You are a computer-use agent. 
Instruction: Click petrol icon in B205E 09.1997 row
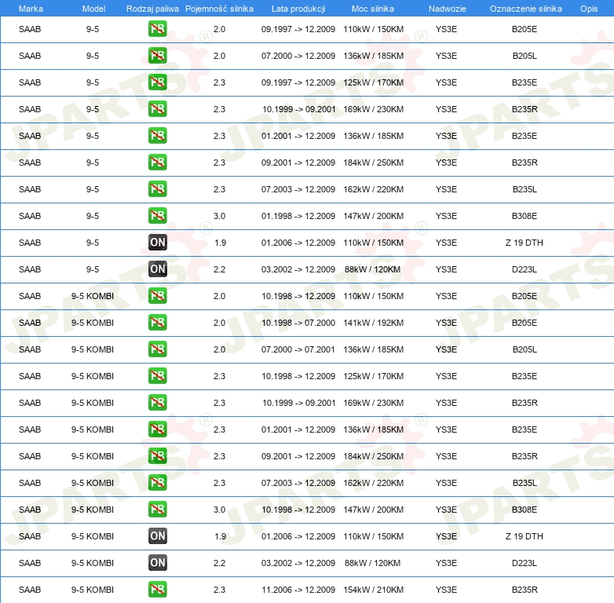coord(157,29)
